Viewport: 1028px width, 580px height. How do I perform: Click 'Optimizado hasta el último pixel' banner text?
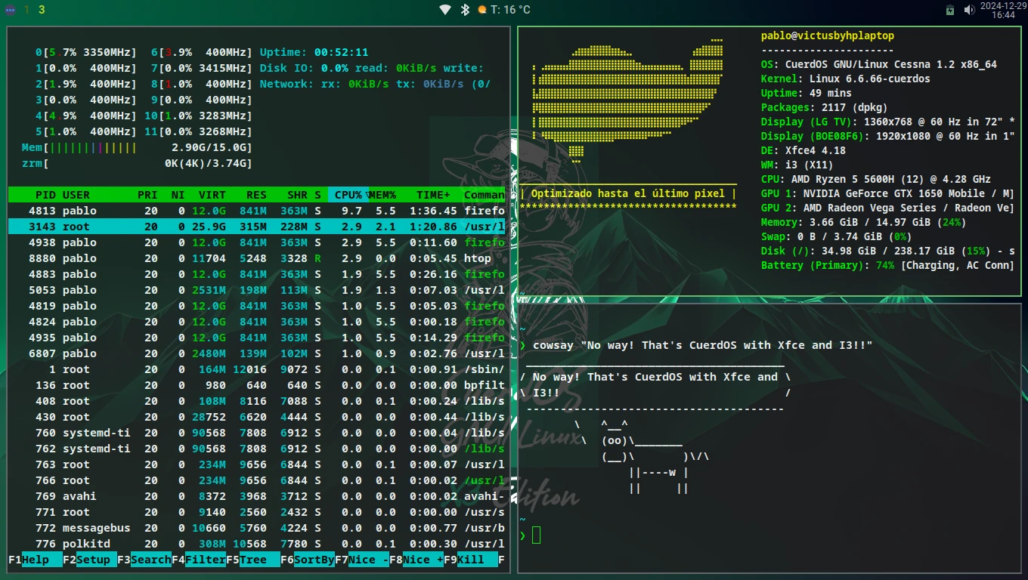(x=628, y=193)
